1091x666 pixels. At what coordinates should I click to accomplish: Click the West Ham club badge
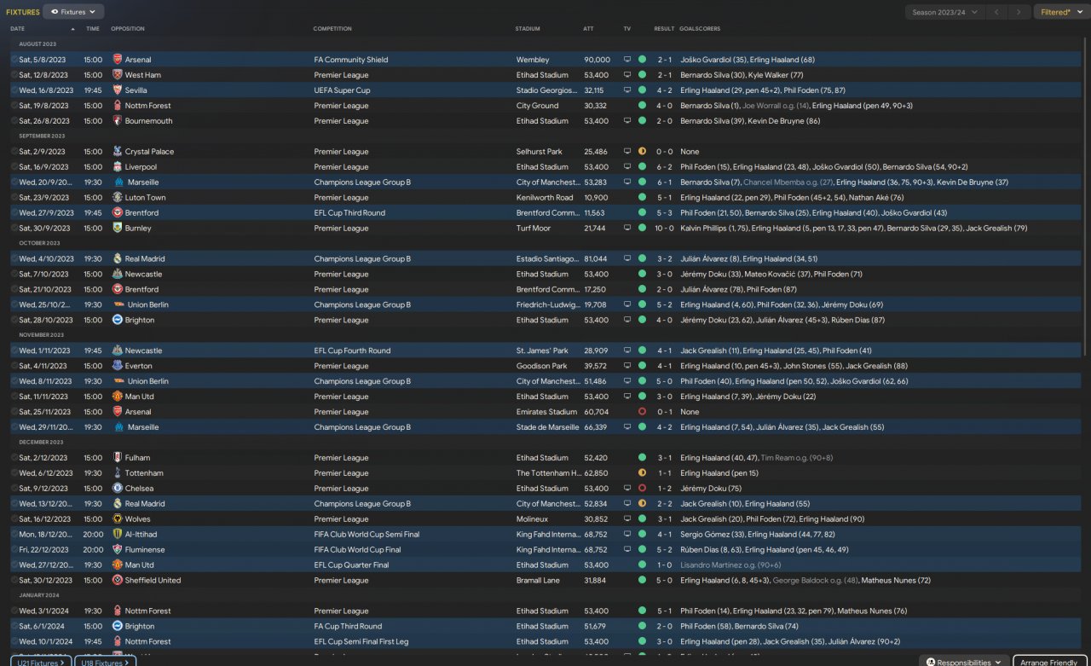118,75
